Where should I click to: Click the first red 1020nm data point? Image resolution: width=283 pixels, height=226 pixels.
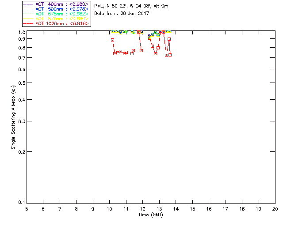[x=112, y=40]
